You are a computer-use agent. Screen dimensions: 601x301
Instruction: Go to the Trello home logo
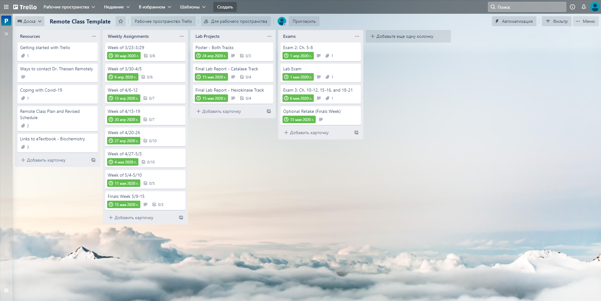[x=25, y=7]
